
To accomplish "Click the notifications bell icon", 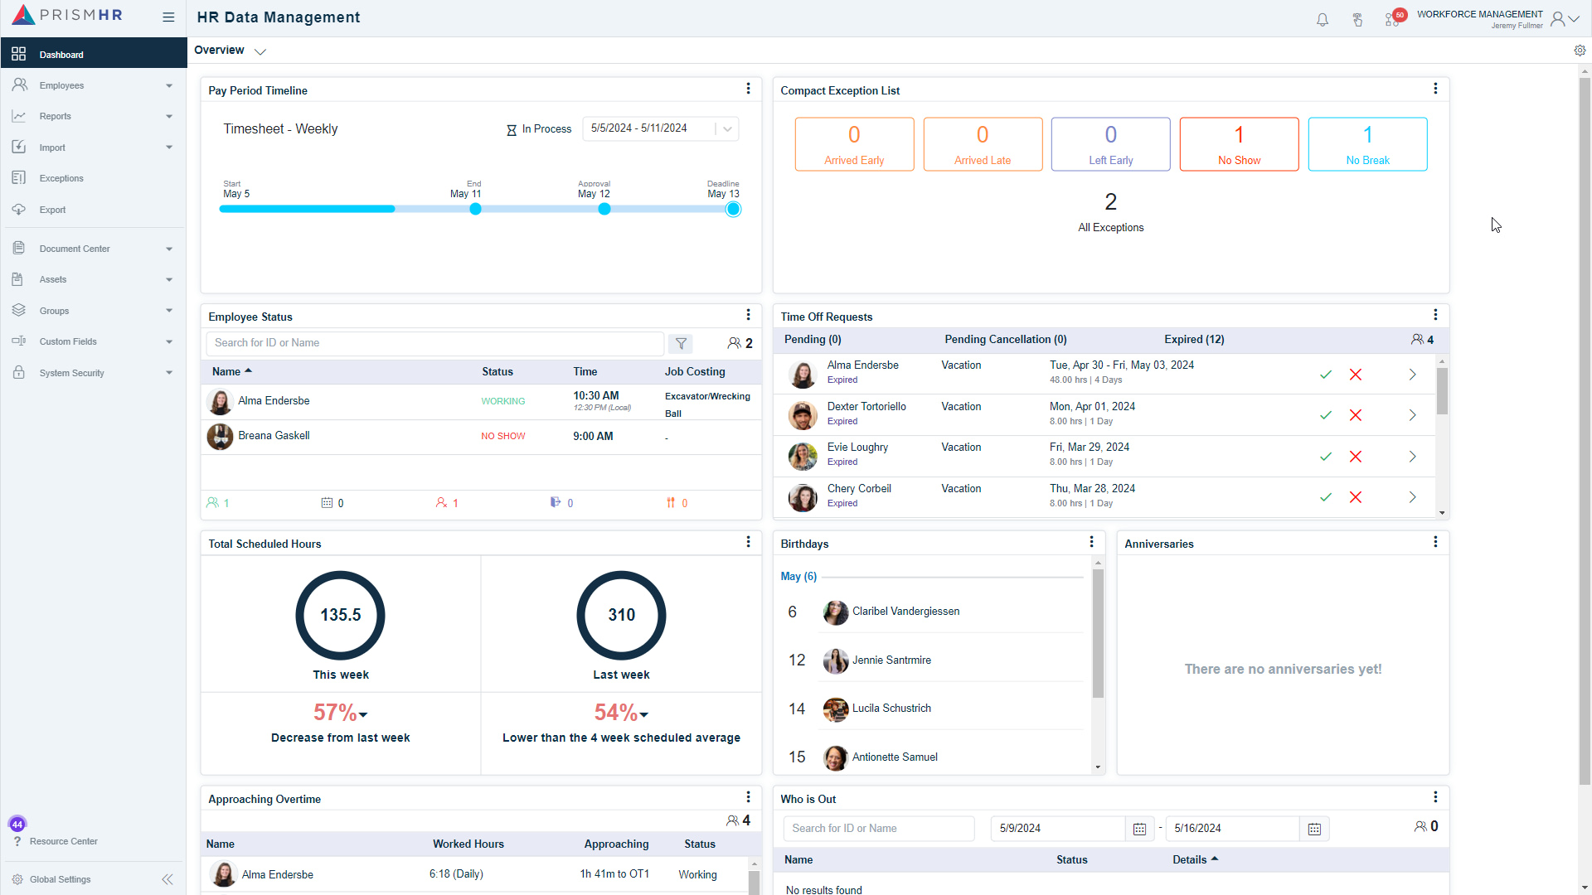I will (1321, 18).
